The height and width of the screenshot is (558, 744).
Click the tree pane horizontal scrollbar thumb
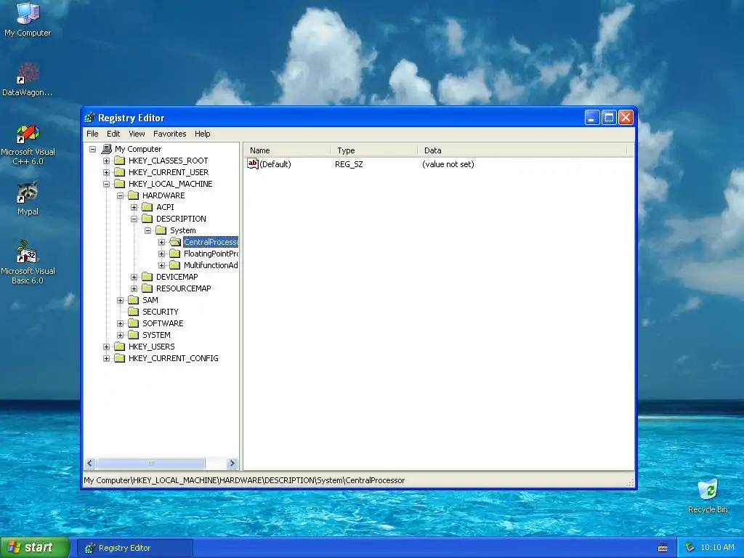pyautogui.click(x=151, y=463)
